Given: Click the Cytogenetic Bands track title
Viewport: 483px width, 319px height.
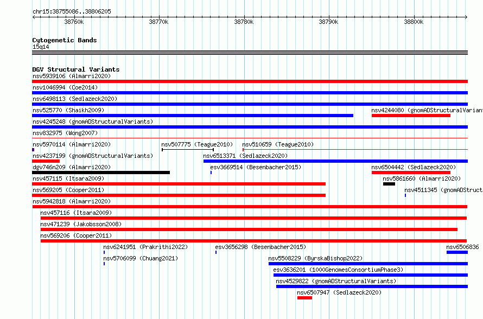Looking at the screenshot, I should (x=65, y=40).
